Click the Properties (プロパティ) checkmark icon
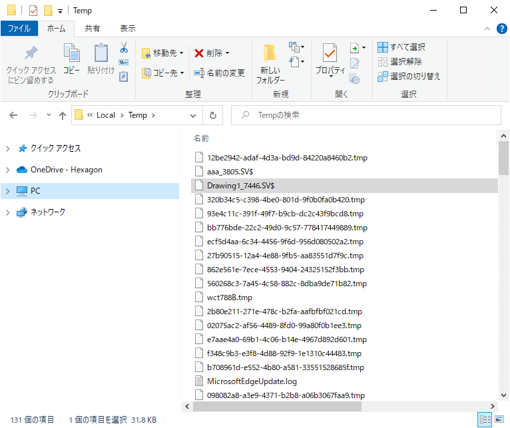The image size is (510, 428). pyautogui.click(x=330, y=53)
